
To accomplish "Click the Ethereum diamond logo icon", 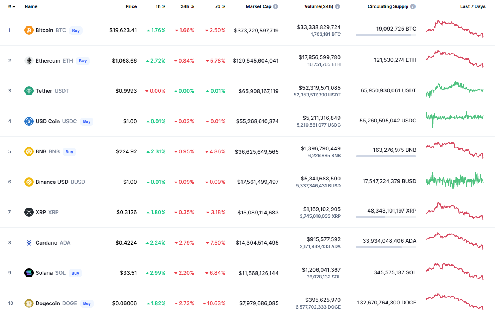I will (x=29, y=61).
